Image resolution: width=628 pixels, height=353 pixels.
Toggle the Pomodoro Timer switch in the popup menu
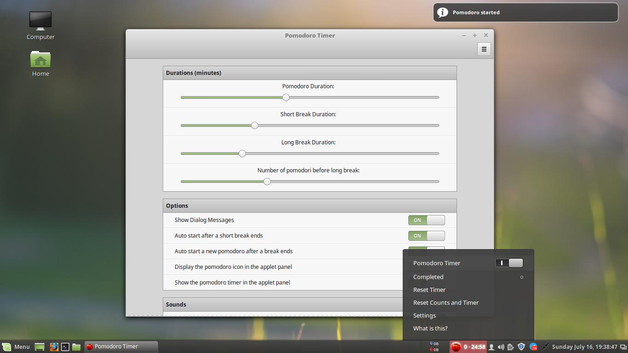[x=509, y=262]
